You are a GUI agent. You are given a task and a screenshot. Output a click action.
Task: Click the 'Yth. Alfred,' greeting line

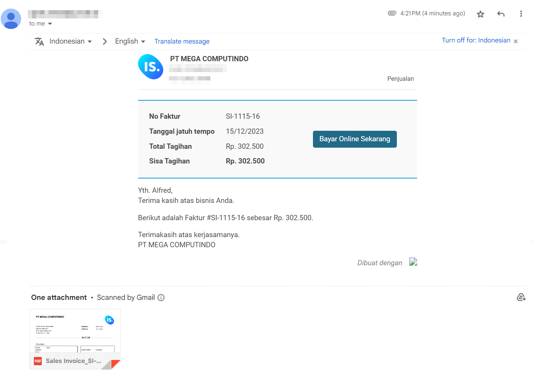155,190
